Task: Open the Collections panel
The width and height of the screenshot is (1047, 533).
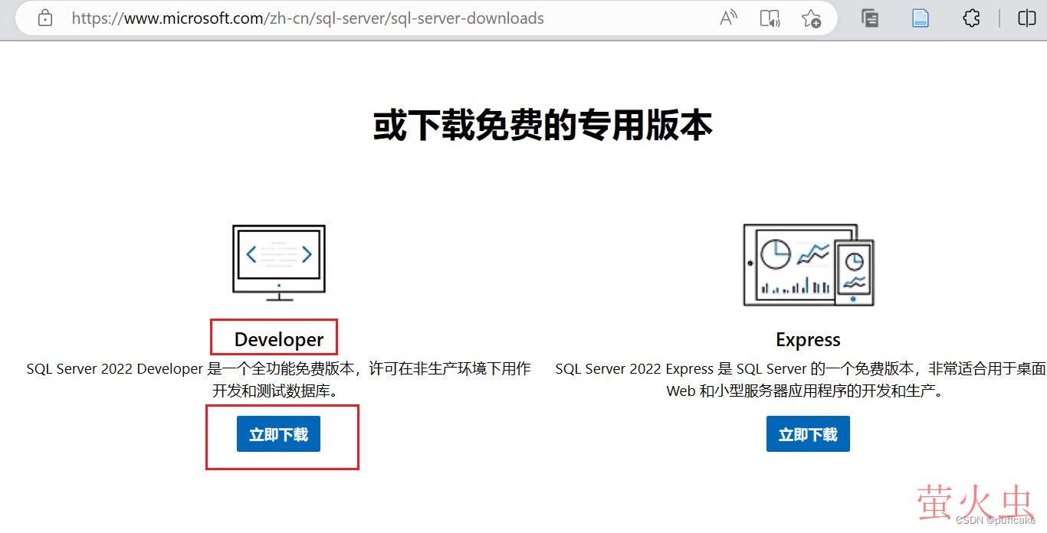Action: [x=870, y=18]
